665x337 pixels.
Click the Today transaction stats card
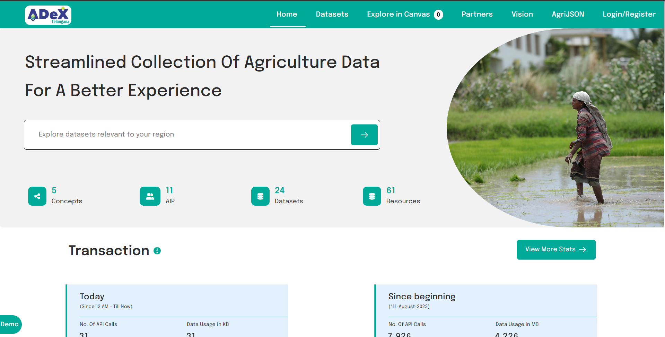177,310
